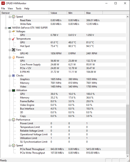Click the Max column header

(x=94, y=13)
